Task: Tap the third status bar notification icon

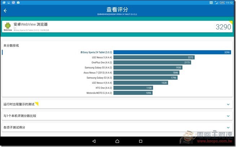Action: pos(13,3)
